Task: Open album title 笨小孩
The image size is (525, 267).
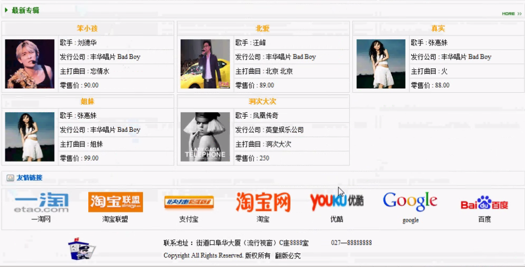Action: coord(87,29)
